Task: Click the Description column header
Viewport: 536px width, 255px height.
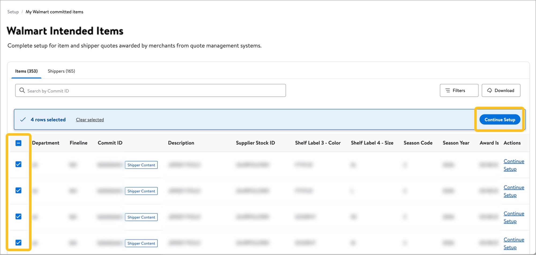Action: click(x=181, y=143)
